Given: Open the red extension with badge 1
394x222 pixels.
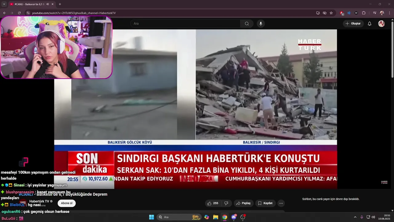Looking at the screenshot, I should point(342,13).
